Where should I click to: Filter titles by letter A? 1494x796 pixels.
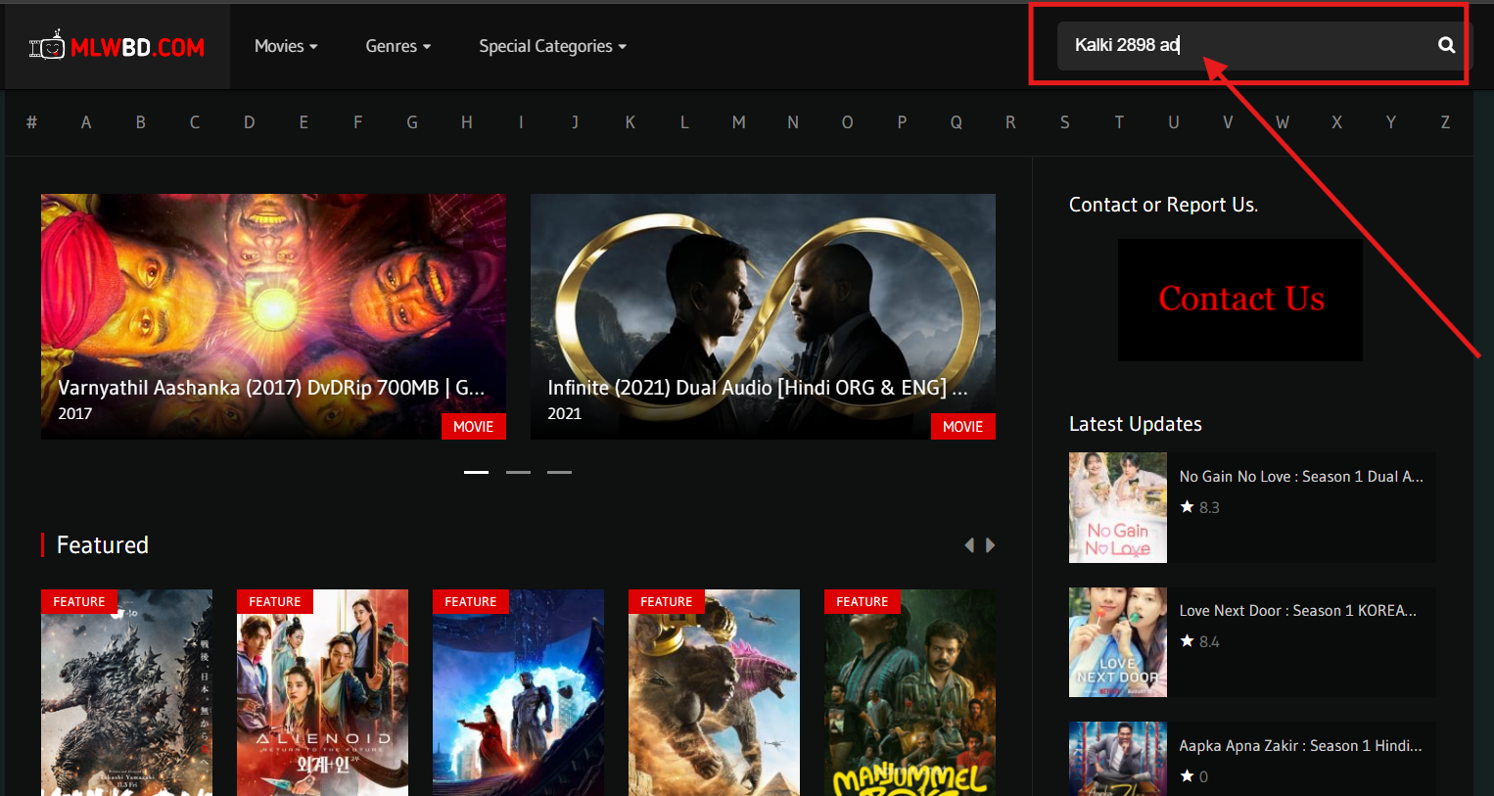[86, 122]
